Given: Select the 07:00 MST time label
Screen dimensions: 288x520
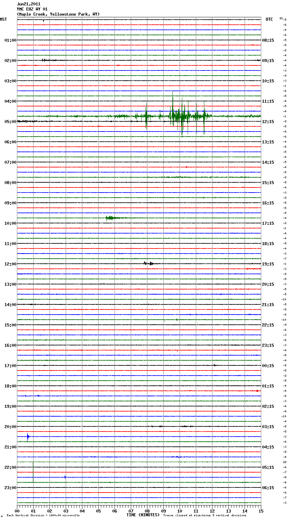Looking at the screenshot, I should coord(11,162).
